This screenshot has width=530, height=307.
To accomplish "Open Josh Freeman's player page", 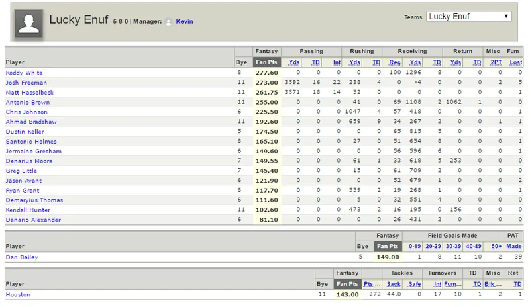I will [x=26, y=83].
